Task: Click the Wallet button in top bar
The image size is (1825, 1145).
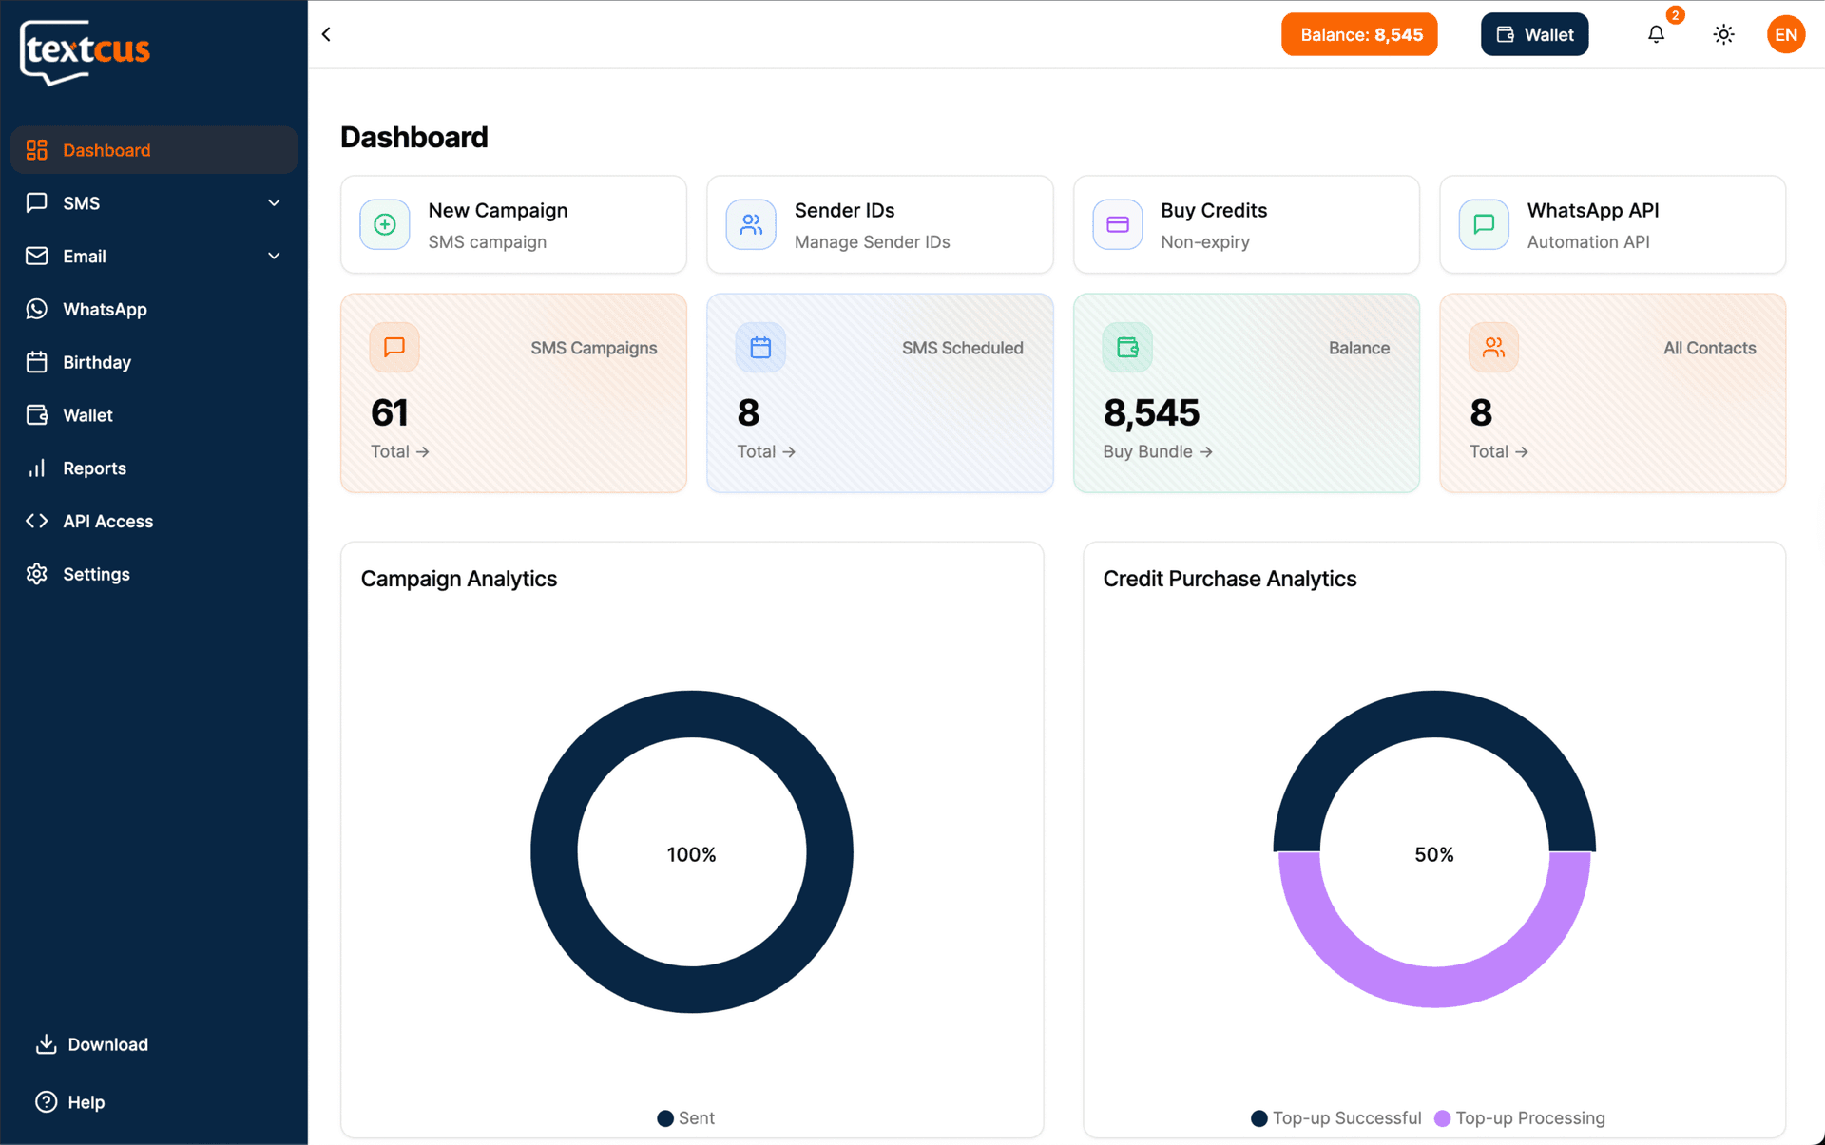Action: click(x=1533, y=33)
